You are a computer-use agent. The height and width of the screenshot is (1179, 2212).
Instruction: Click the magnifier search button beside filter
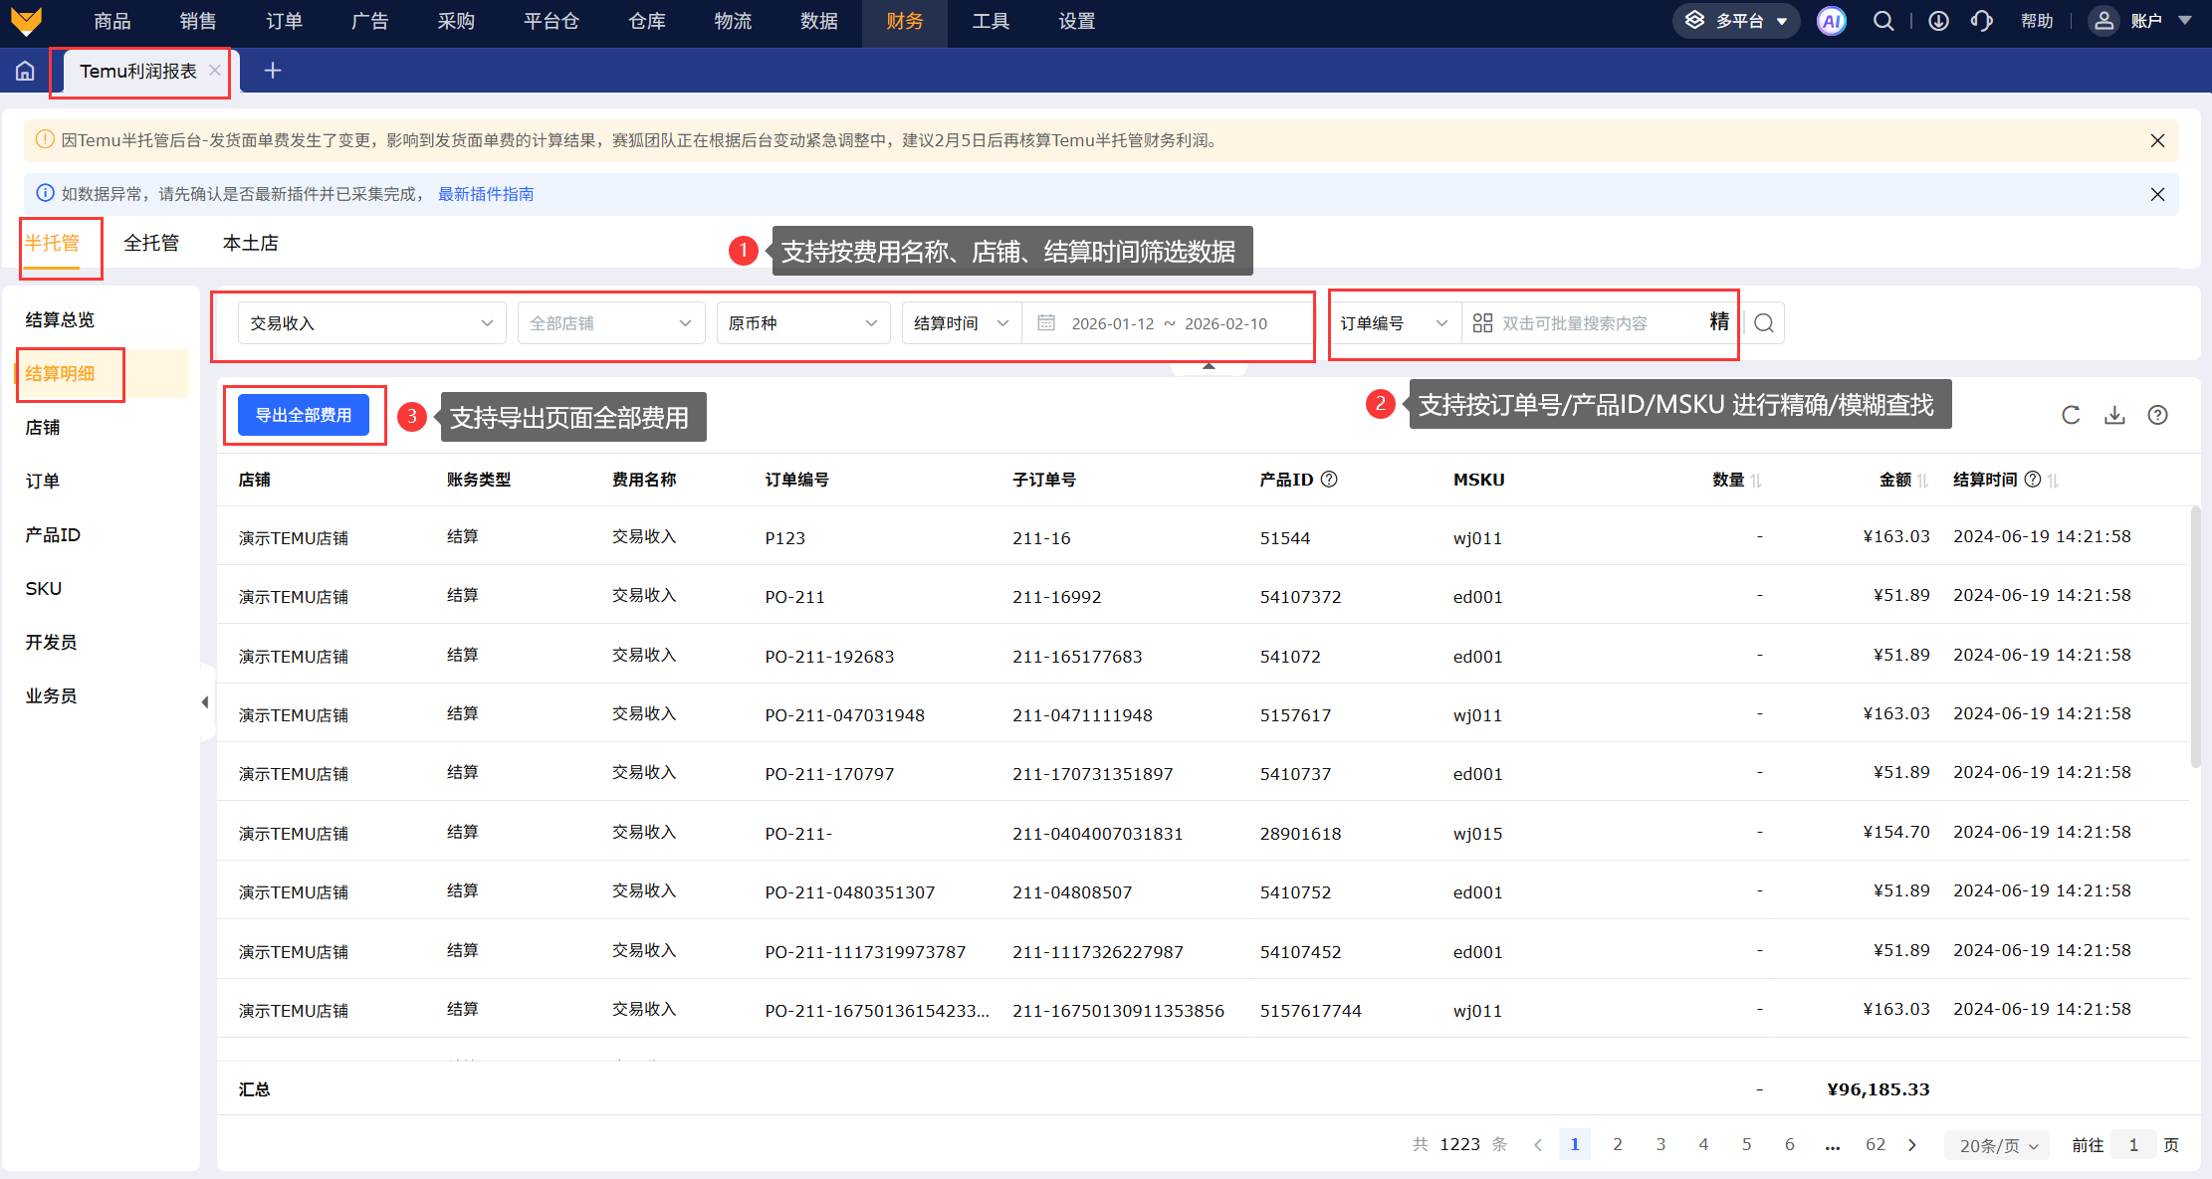click(1764, 323)
